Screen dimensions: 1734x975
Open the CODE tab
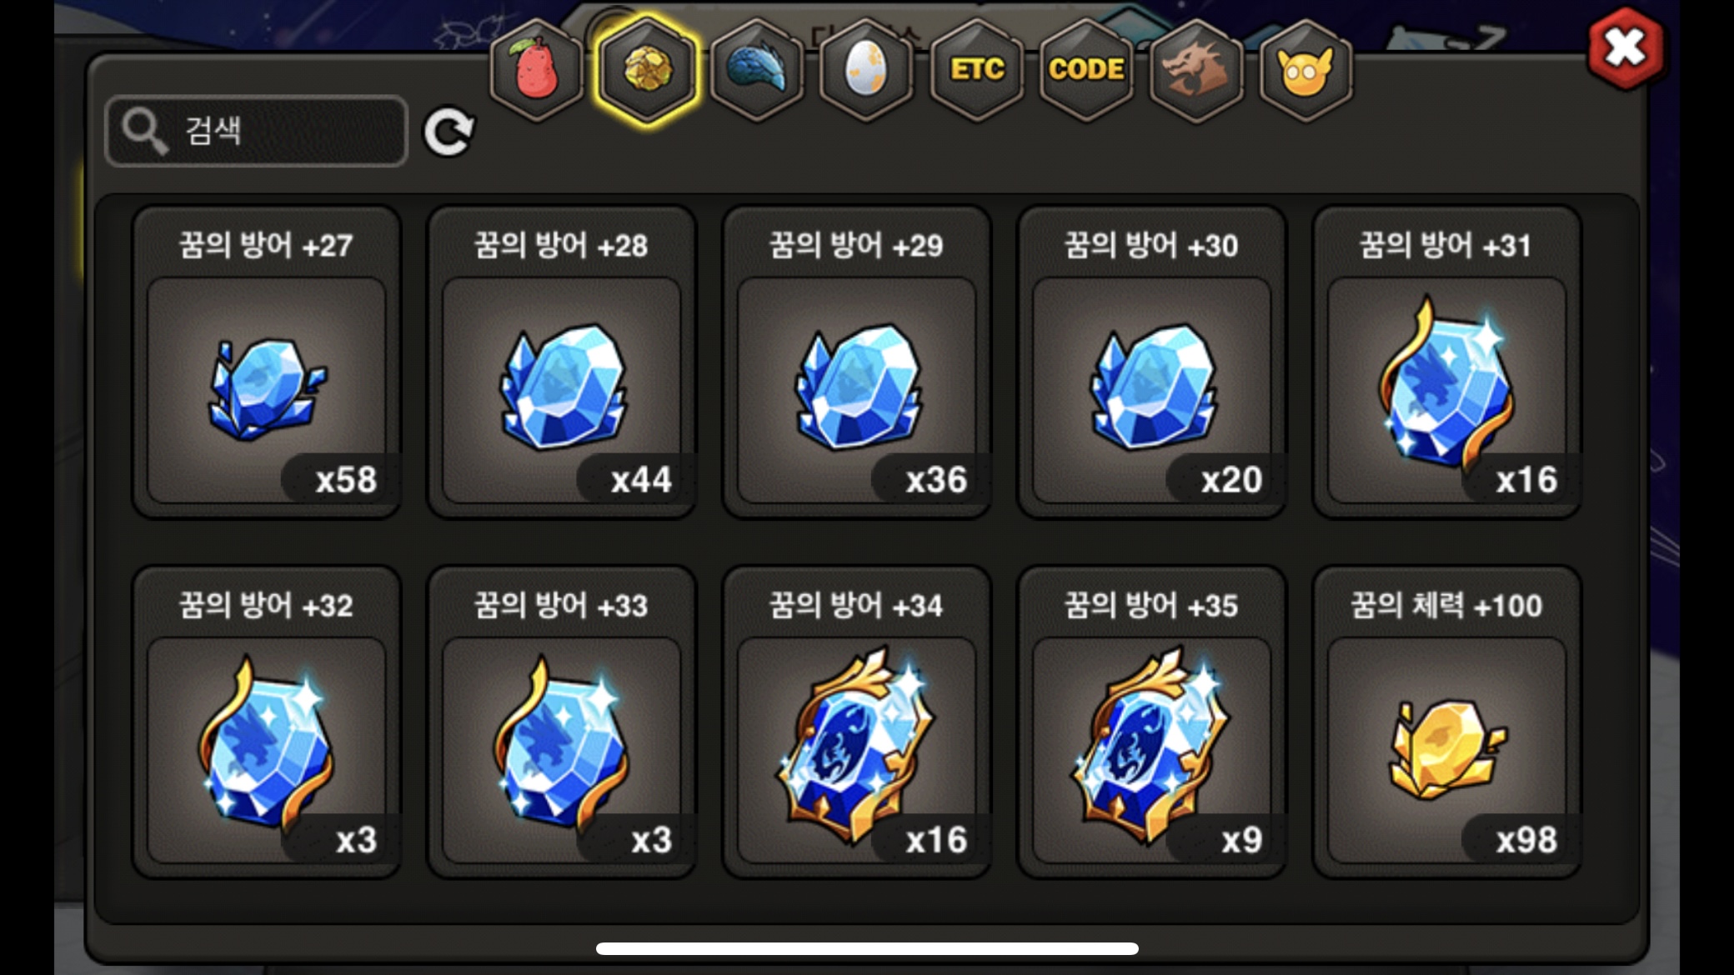point(1086,70)
